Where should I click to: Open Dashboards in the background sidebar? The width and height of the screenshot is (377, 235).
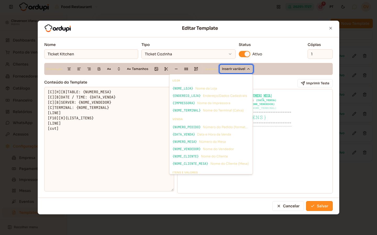pos(20,40)
